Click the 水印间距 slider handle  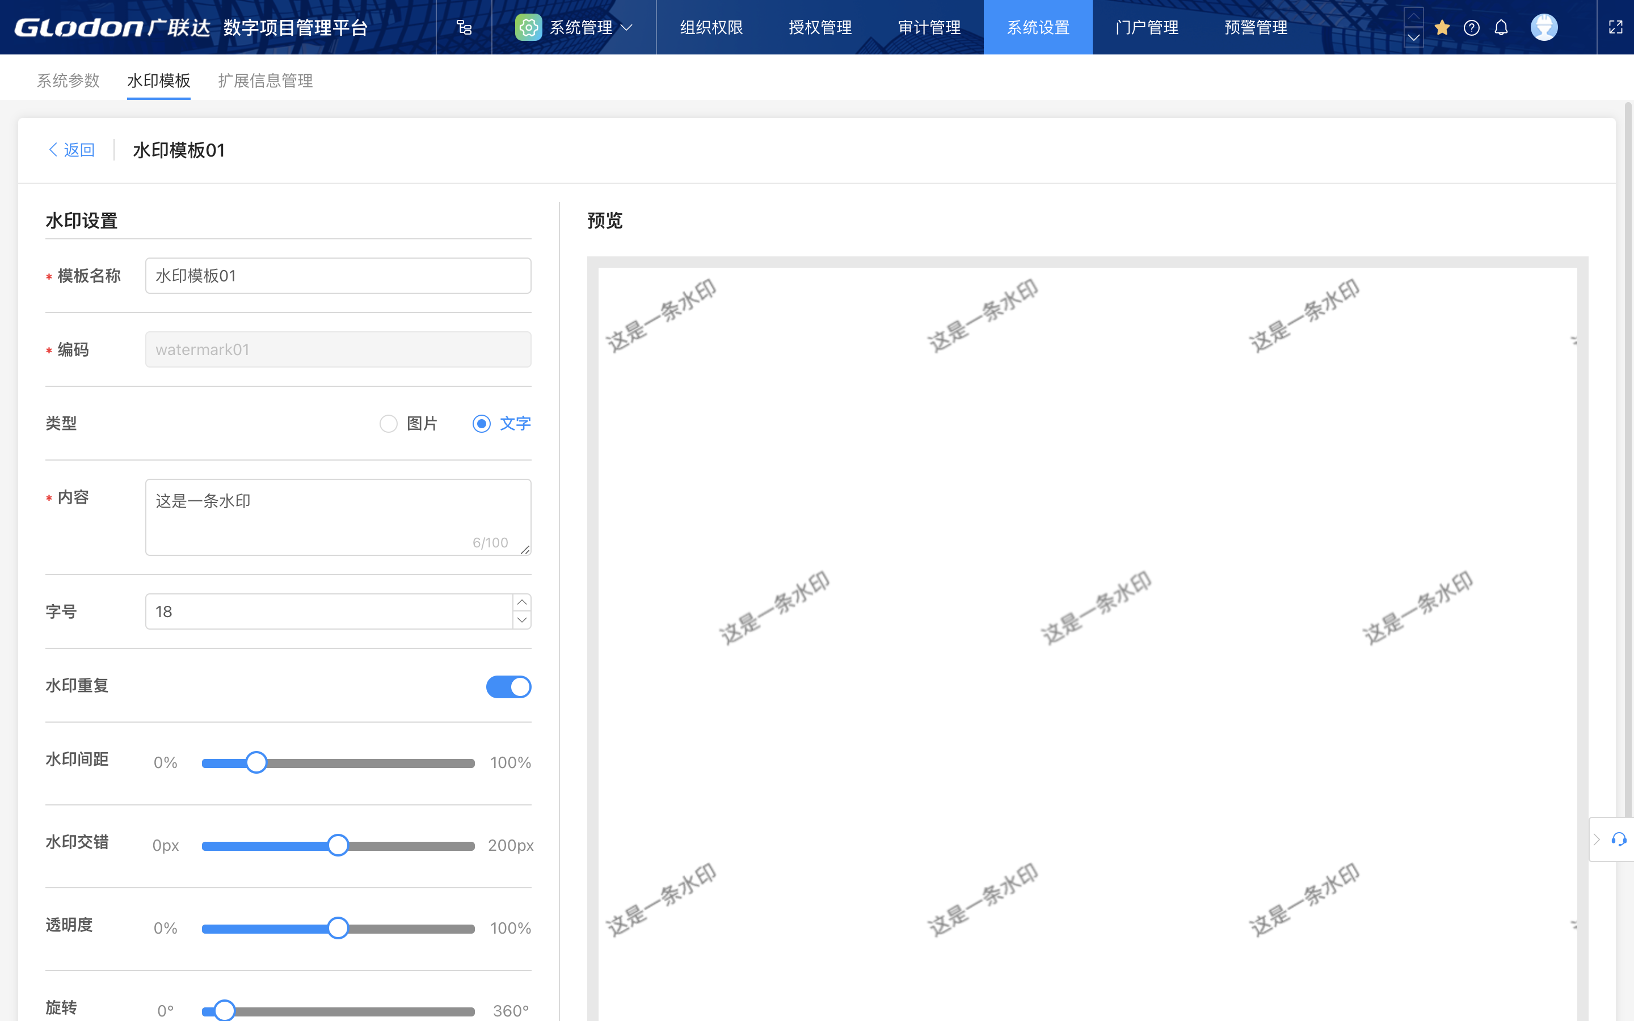(256, 762)
